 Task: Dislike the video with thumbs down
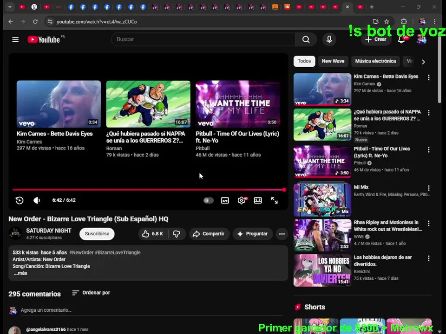pos(177,234)
